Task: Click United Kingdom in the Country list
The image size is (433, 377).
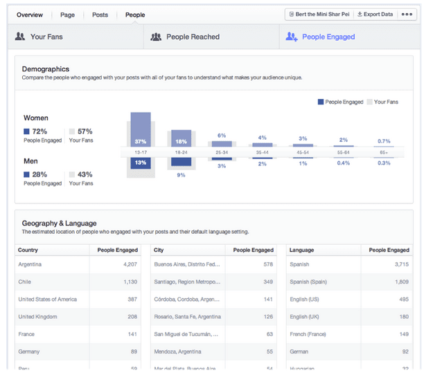Action: (x=37, y=317)
